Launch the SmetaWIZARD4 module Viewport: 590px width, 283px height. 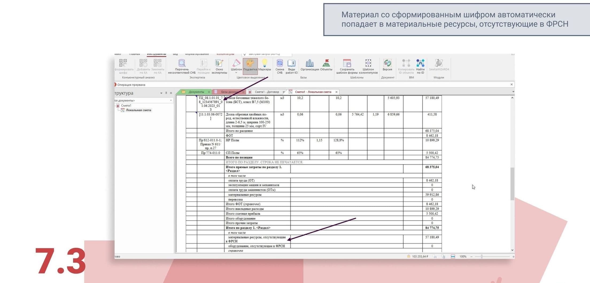(x=439, y=65)
